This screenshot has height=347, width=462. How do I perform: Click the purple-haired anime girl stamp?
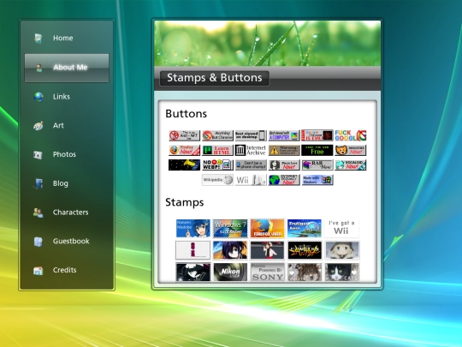coord(230,250)
